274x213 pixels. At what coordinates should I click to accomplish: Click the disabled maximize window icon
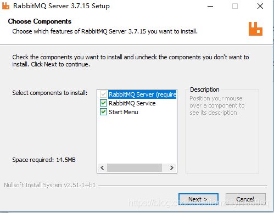coord(235,6)
